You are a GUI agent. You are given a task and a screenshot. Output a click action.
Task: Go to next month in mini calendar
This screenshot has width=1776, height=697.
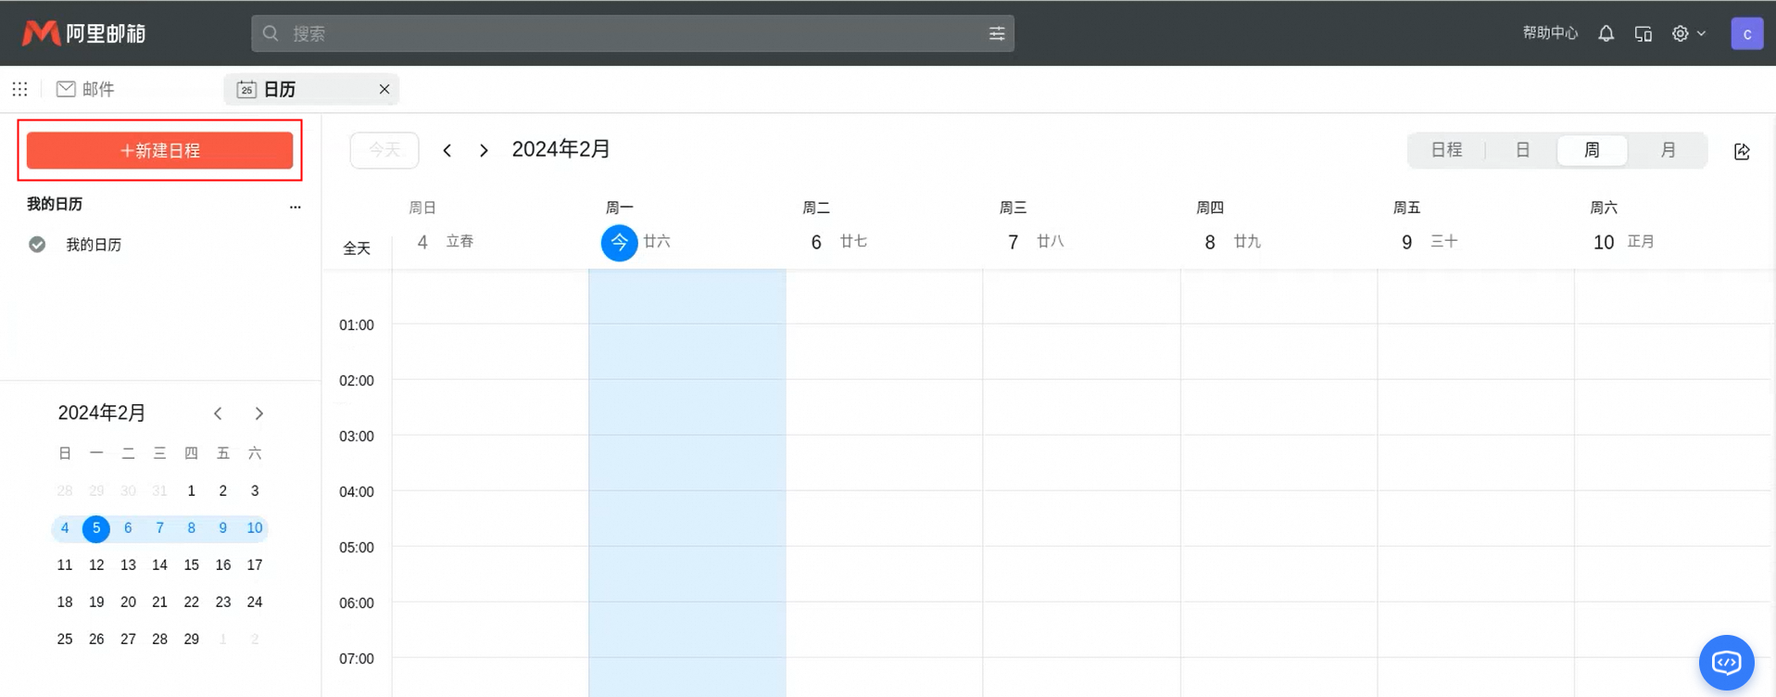coord(259,413)
